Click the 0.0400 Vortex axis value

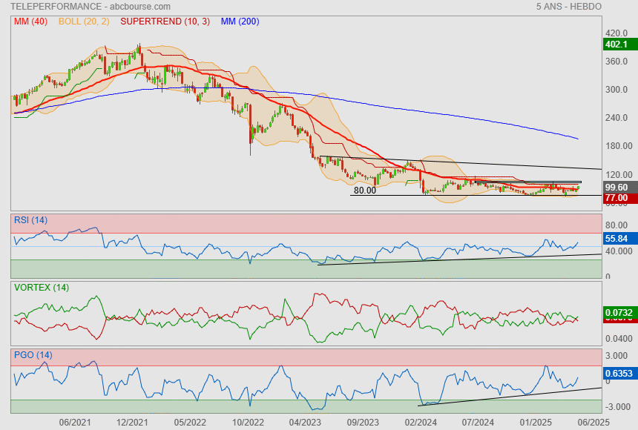[x=619, y=339]
